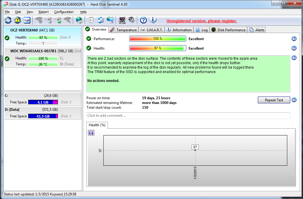Select the Health (%) chart tab
This screenshot has width=303, height=199.
click(x=97, y=125)
